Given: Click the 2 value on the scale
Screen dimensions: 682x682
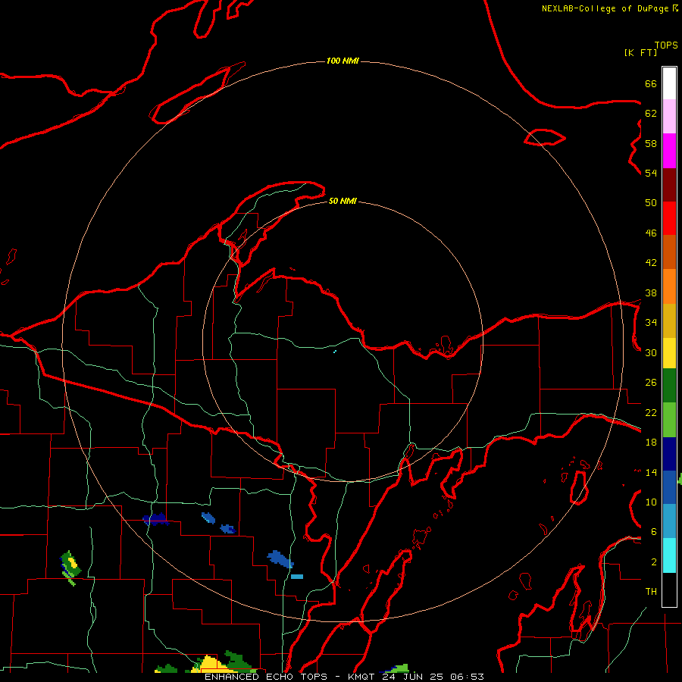Looking at the screenshot, I should [653, 562].
